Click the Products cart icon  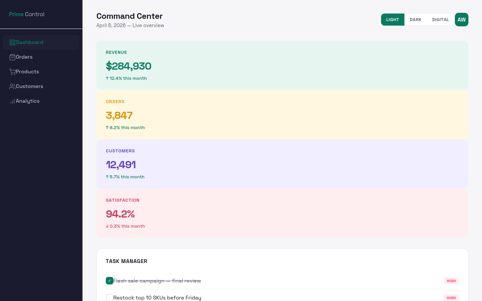coord(12,72)
